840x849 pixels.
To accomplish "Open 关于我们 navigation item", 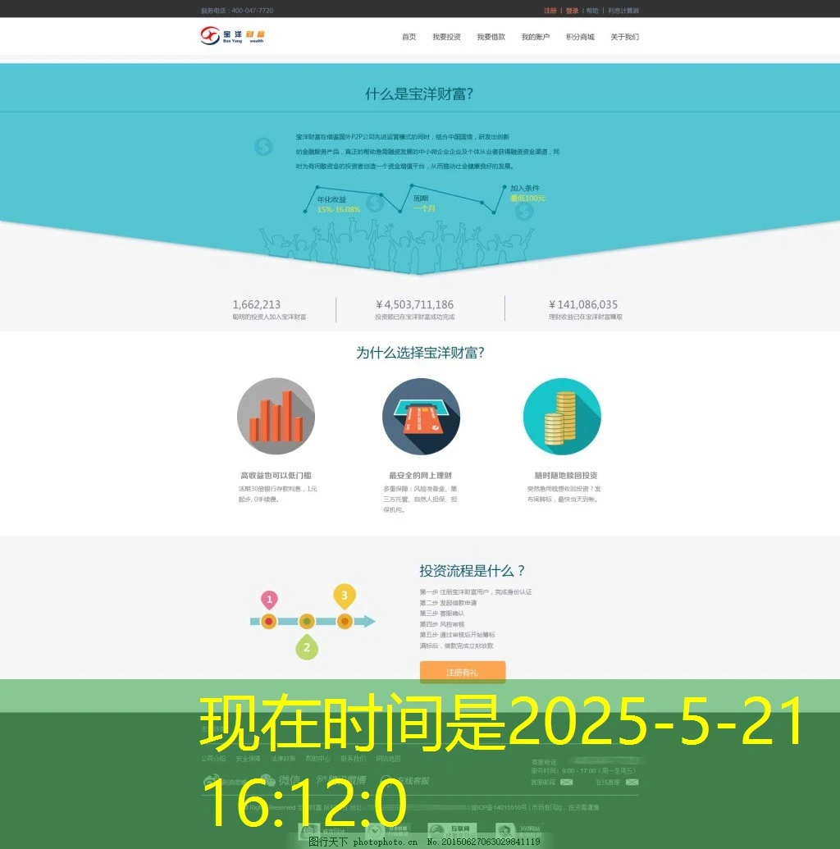I will (x=624, y=37).
